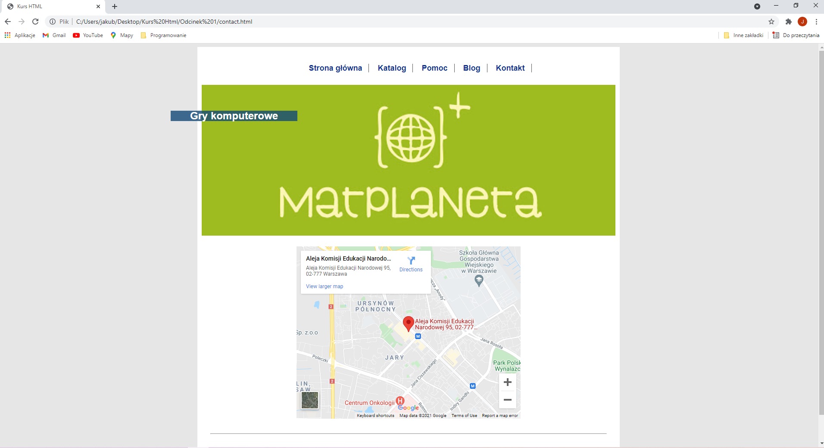824x448 pixels.
Task: Reload the contact.html page
Action: click(35, 22)
